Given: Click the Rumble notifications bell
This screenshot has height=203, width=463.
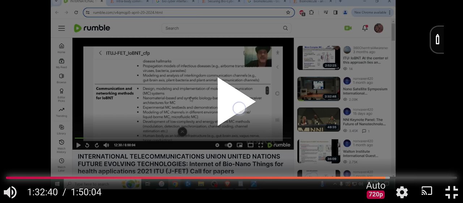Looking at the screenshot, I should coord(365,28).
